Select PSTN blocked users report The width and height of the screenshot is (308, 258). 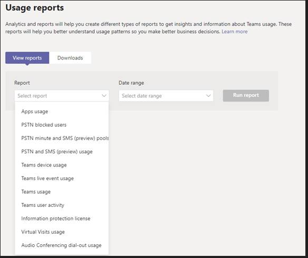click(x=61, y=125)
